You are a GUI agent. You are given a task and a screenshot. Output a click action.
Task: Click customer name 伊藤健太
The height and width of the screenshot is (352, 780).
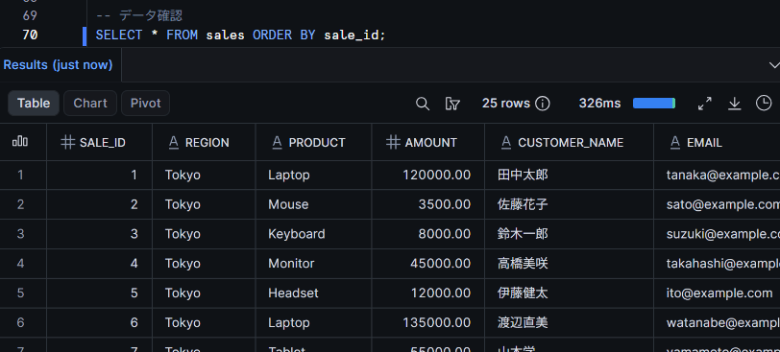tap(523, 293)
